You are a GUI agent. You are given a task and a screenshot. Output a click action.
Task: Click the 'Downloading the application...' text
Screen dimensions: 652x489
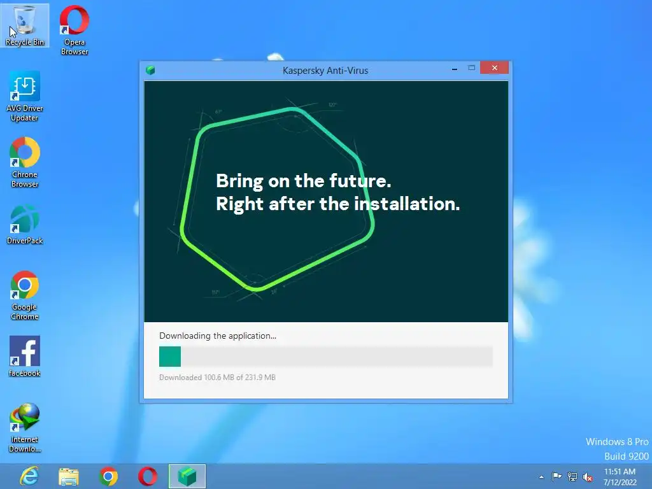click(218, 336)
